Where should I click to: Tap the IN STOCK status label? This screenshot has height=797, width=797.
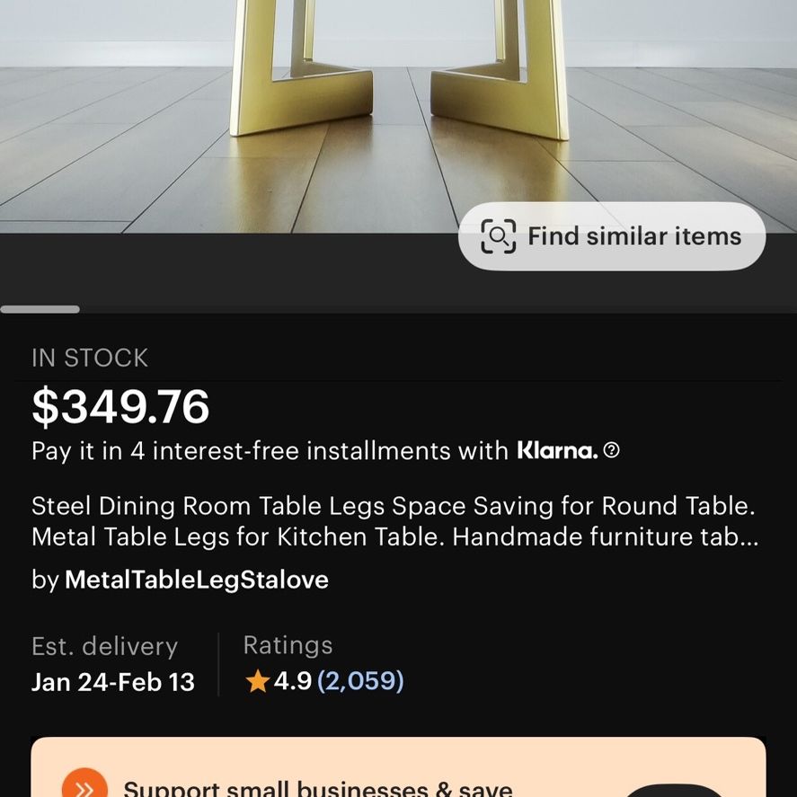point(90,359)
